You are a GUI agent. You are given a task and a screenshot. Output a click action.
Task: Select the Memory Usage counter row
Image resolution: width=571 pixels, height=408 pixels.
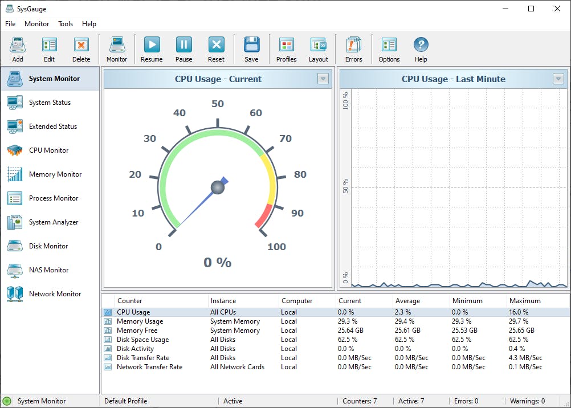[140, 321]
